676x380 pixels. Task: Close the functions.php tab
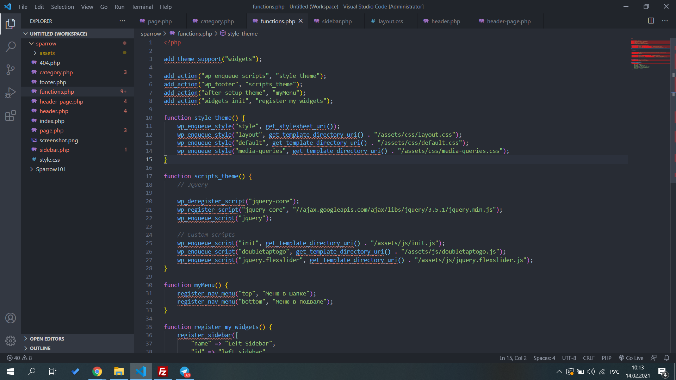[300, 21]
